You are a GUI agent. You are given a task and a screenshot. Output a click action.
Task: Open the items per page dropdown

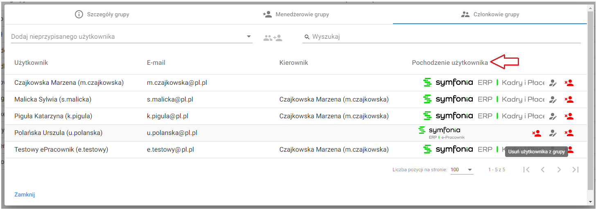[x=462, y=170]
